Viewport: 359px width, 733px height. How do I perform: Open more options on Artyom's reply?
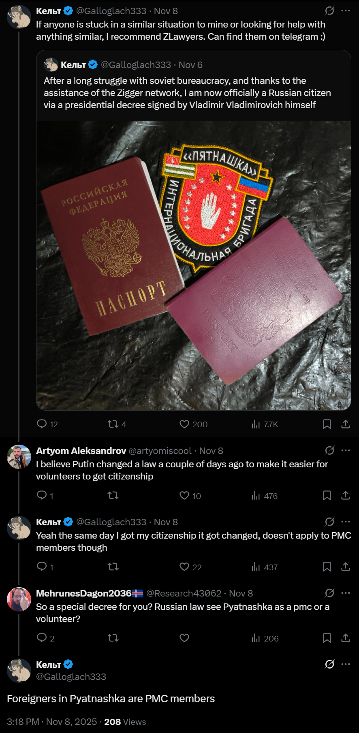(346, 450)
